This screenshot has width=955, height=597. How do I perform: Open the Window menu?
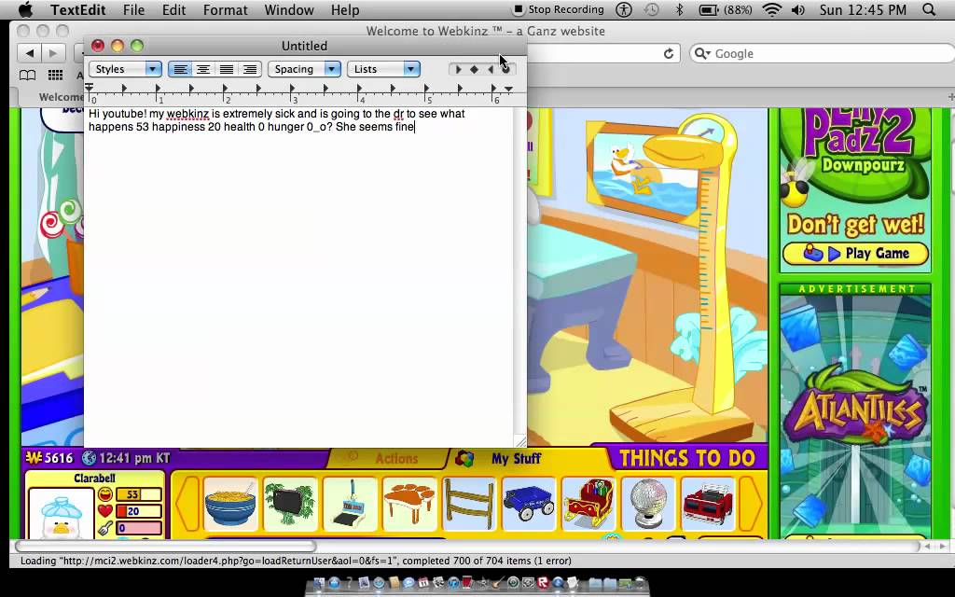pyautogui.click(x=289, y=9)
